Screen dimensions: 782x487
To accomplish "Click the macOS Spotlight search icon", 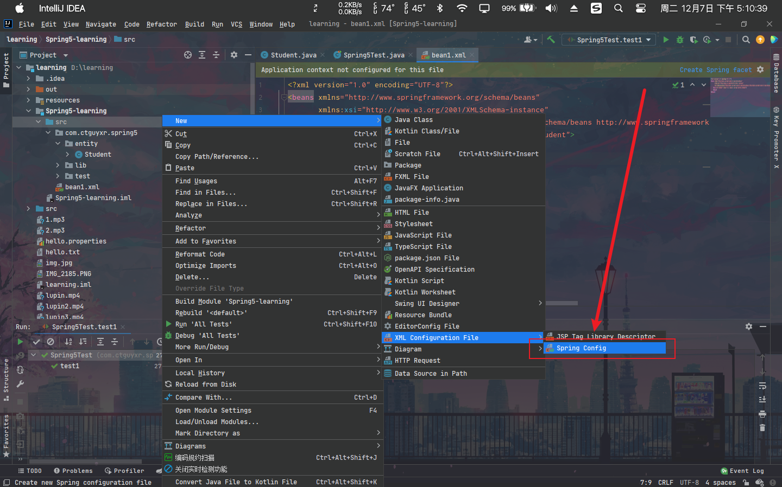I will [619, 8].
